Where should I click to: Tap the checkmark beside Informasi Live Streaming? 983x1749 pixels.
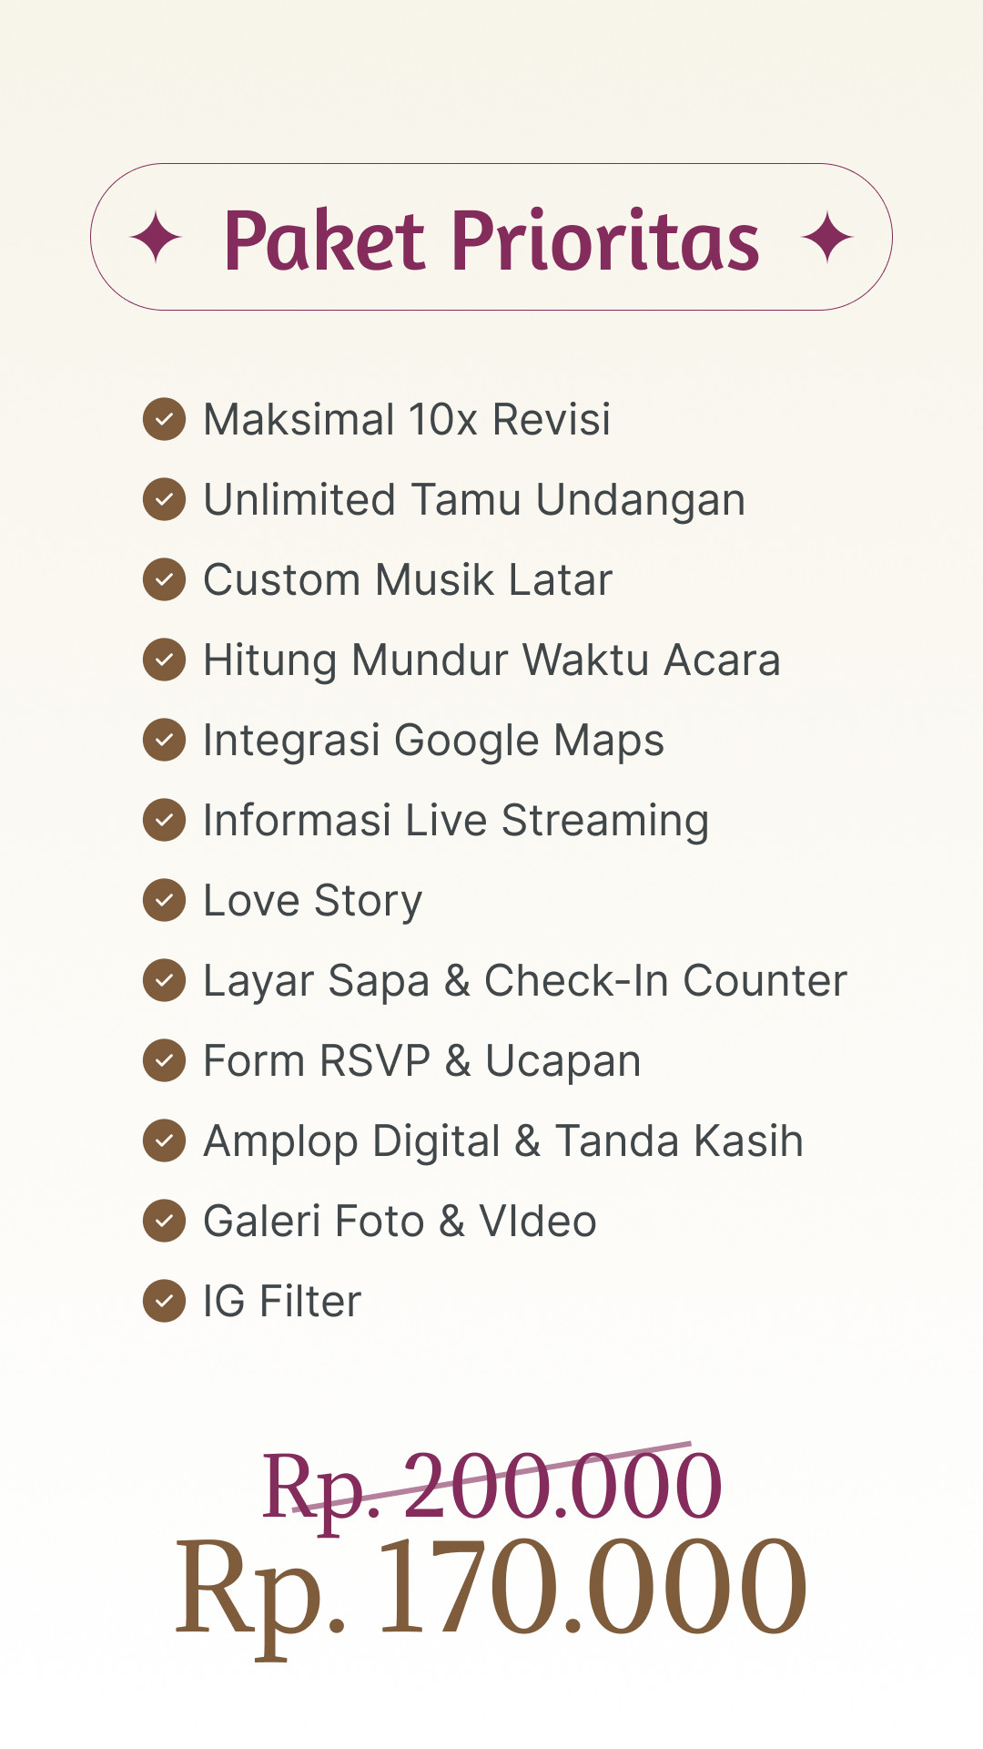pos(165,820)
